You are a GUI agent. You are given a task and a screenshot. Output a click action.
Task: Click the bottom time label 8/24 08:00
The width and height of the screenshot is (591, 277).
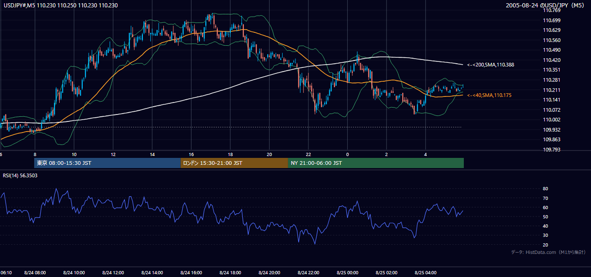point(35,273)
